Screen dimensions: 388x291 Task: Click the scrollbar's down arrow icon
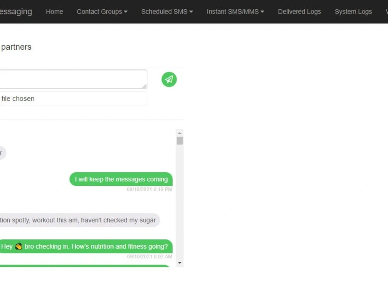click(180, 263)
